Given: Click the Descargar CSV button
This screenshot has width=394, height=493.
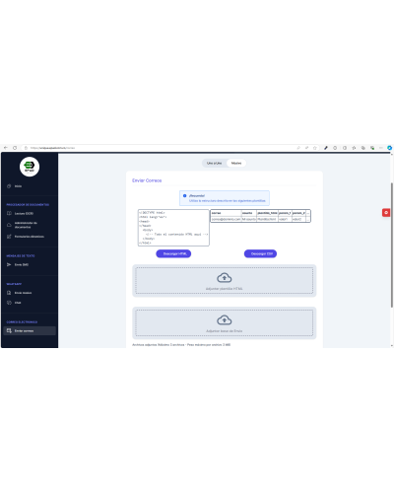Looking at the screenshot, I should click(260, 253).
